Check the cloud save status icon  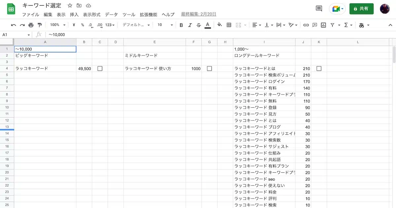(x=88, y=6)
